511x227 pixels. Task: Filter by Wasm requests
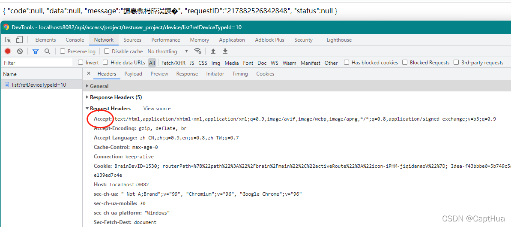pyautogui.click(x=290, y=63)
